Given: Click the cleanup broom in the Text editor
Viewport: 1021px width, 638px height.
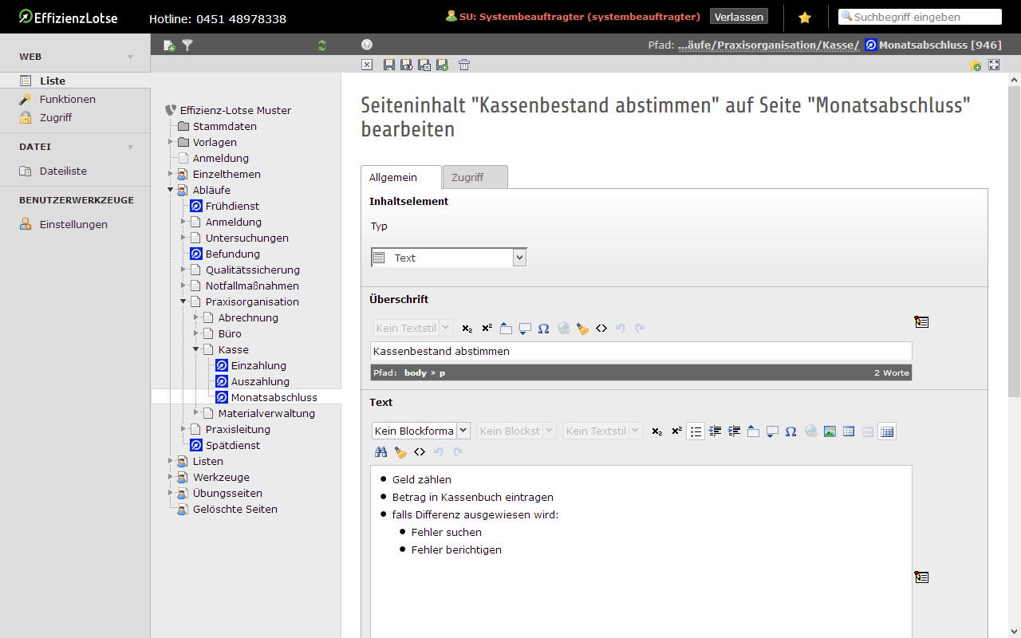Looking at the screenshot, I should click(x=400, y=452).
